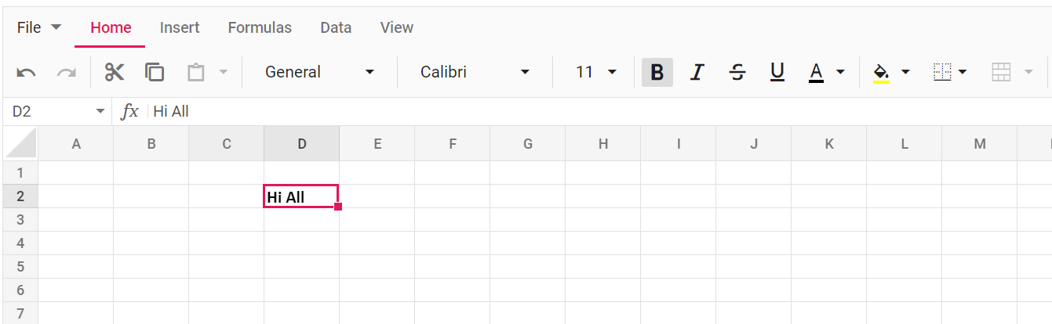This screenshot has width=1052, height=324.
Task: Toggle Underline formatting
Action: pos(777,72)
